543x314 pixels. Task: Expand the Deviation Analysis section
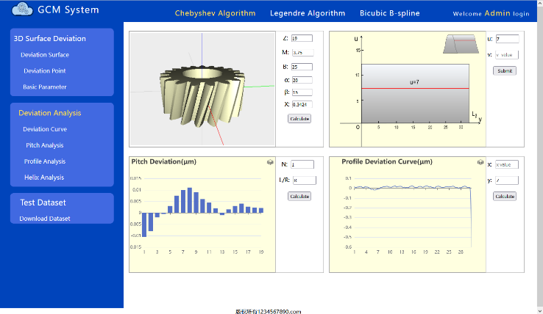pyautogui.click(x=50, y=113)
